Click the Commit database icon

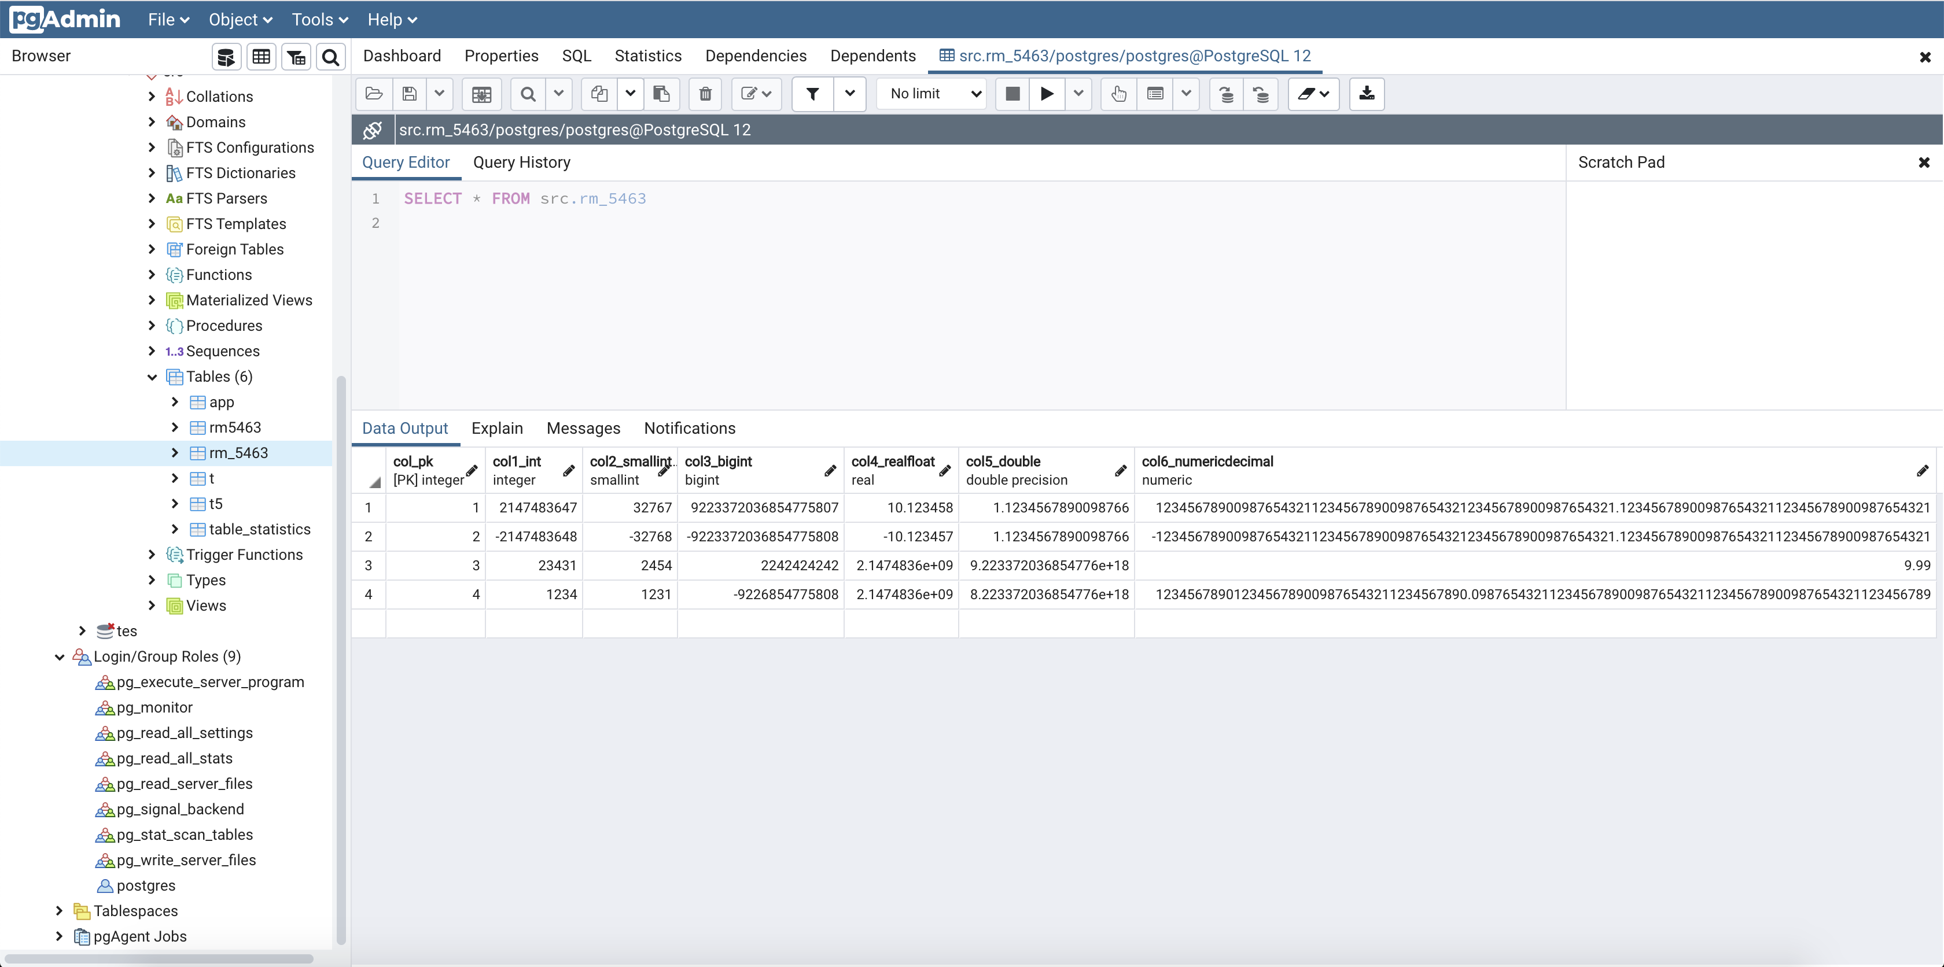pyautogui.click(x=1227, y=94)
